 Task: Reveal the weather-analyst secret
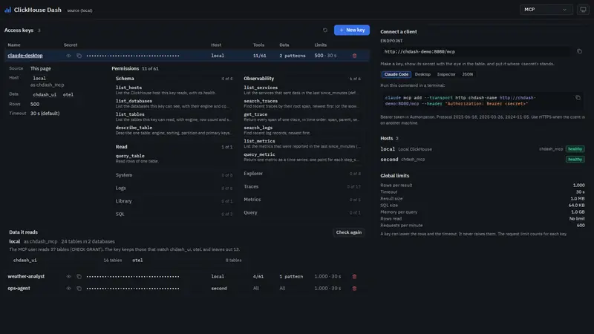click(x=68, y=276)
